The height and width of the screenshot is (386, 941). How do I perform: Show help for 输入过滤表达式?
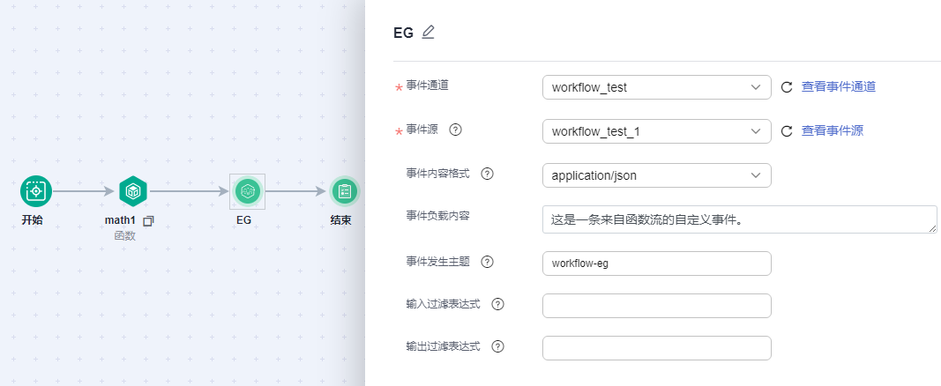497,304
